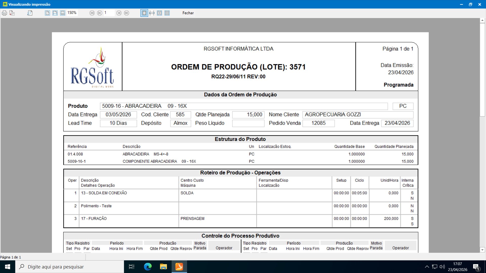The image size is (486, 273).
Task: Click deposit value Almox
Action: [x=180, y=123]
